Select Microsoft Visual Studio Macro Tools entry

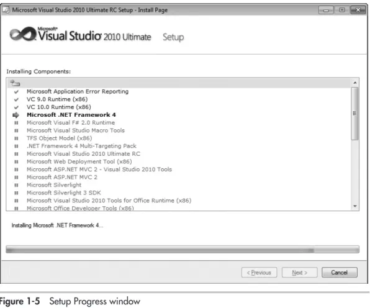click(76, 130)
